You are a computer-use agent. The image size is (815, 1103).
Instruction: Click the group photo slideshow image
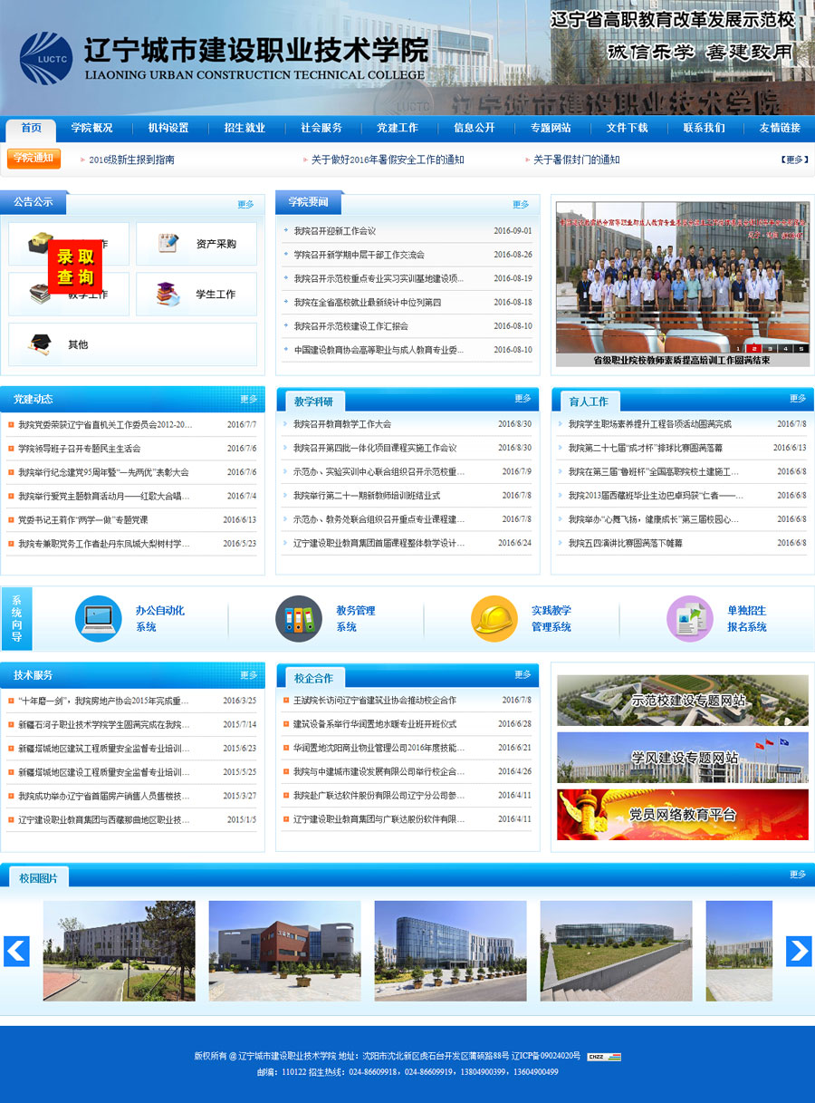[683, 277]
